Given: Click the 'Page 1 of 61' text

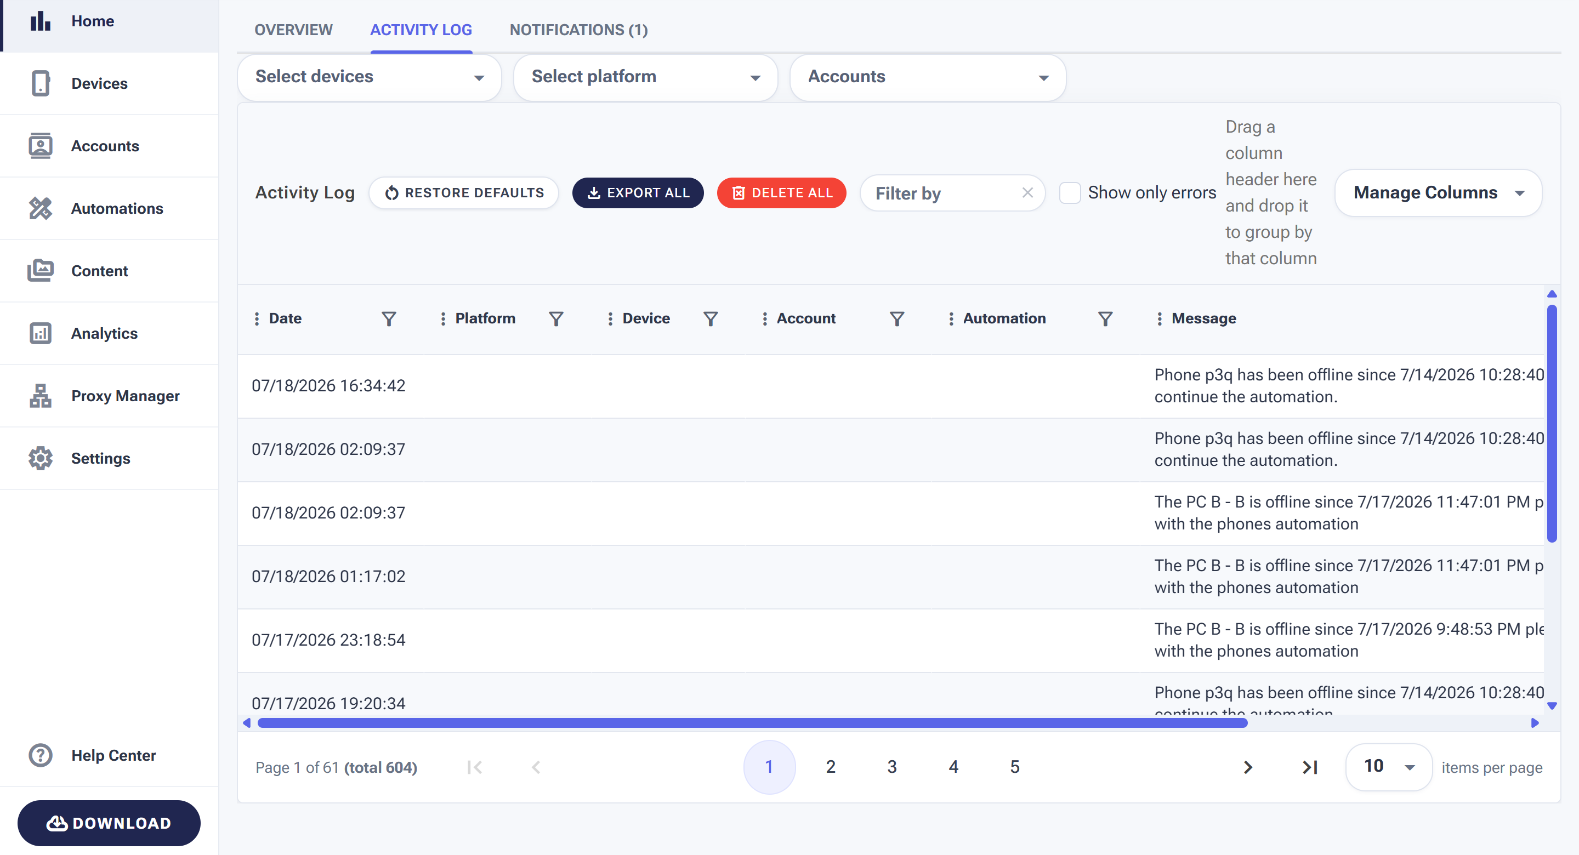Looking at the screenshot, I should click(x=297, y=767).
